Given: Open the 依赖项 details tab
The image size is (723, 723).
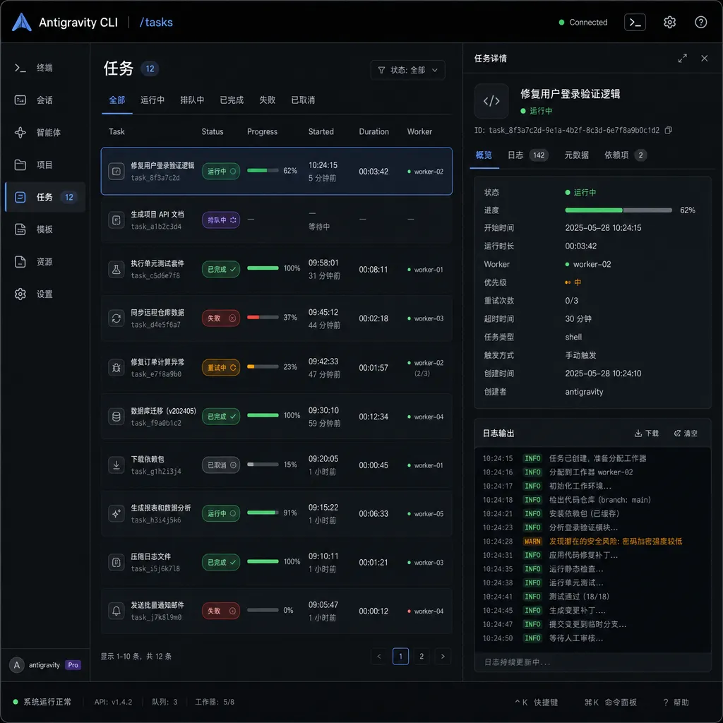Looking at the screenshot, I should (626, 155).
